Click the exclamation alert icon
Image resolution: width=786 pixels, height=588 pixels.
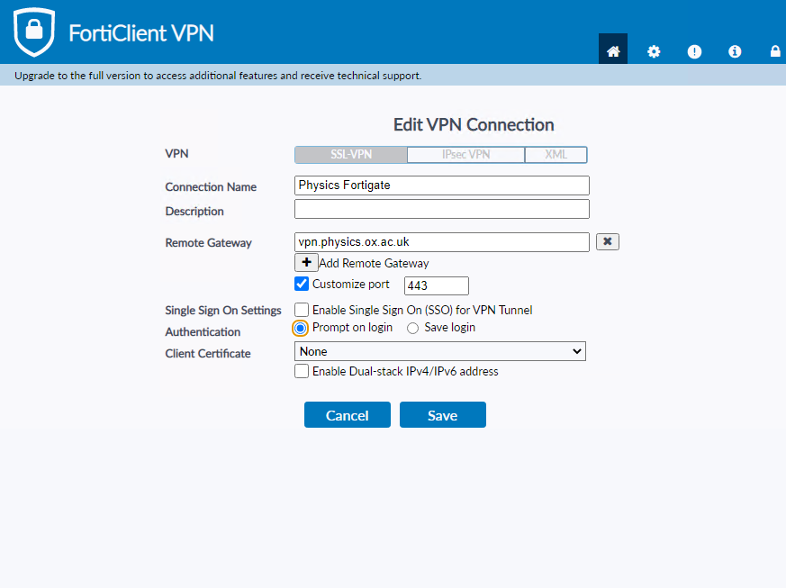coord(694,51)
